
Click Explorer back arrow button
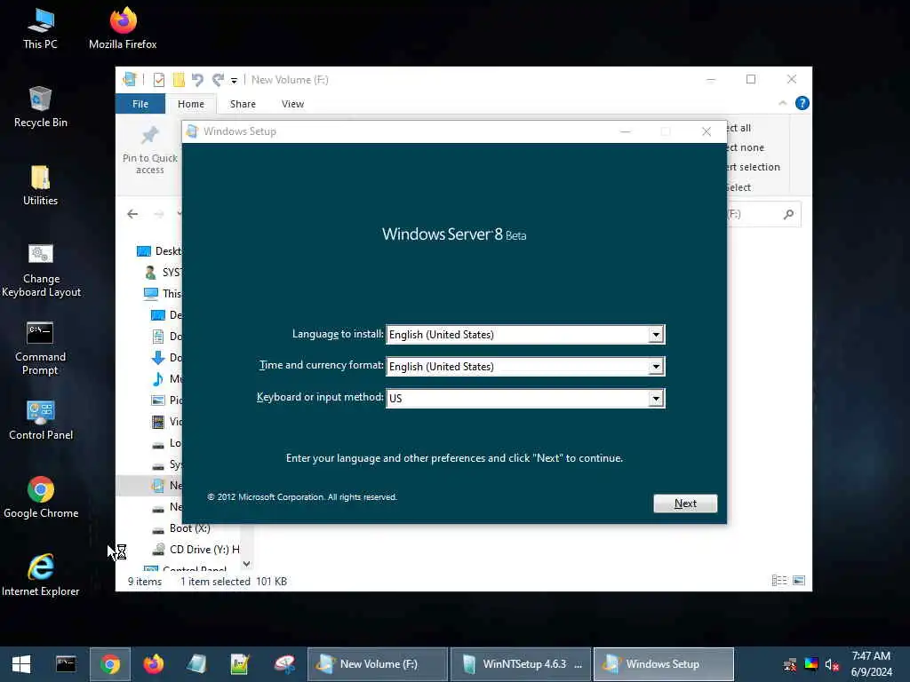132,214
